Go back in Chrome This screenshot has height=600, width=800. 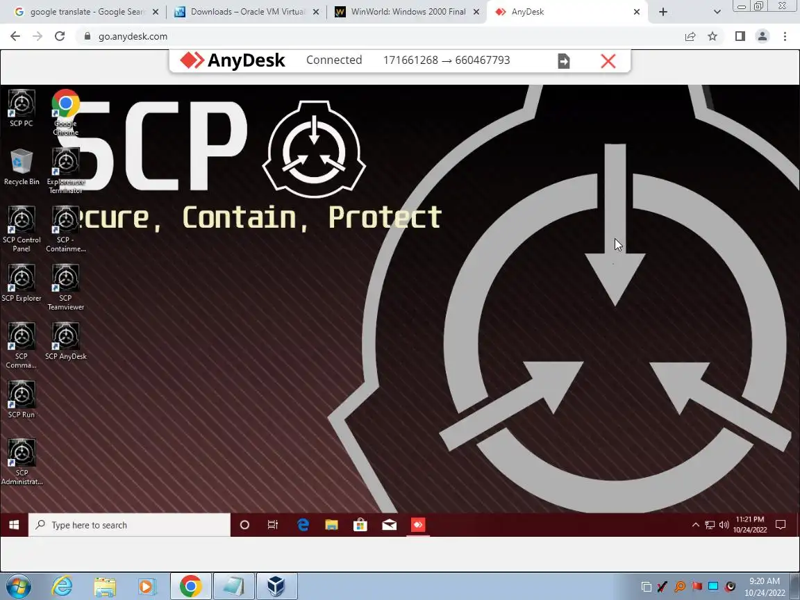click(15, 36)
